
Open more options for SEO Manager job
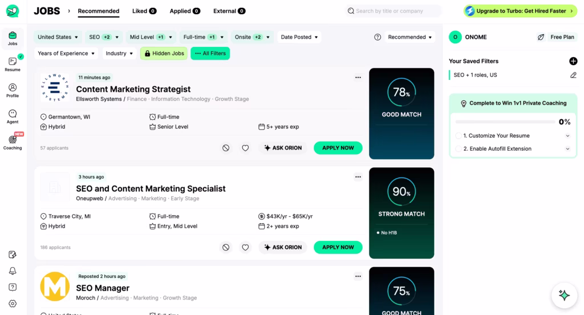click(x=358, y=276)
